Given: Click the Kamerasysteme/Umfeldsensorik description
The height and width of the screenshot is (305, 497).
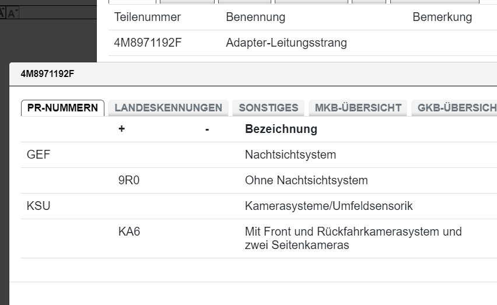Looking at the screenshot, I should 329,206.
